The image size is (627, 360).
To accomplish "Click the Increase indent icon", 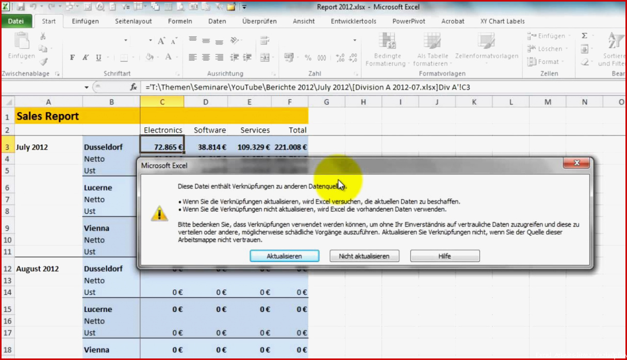I will point(247,58).
